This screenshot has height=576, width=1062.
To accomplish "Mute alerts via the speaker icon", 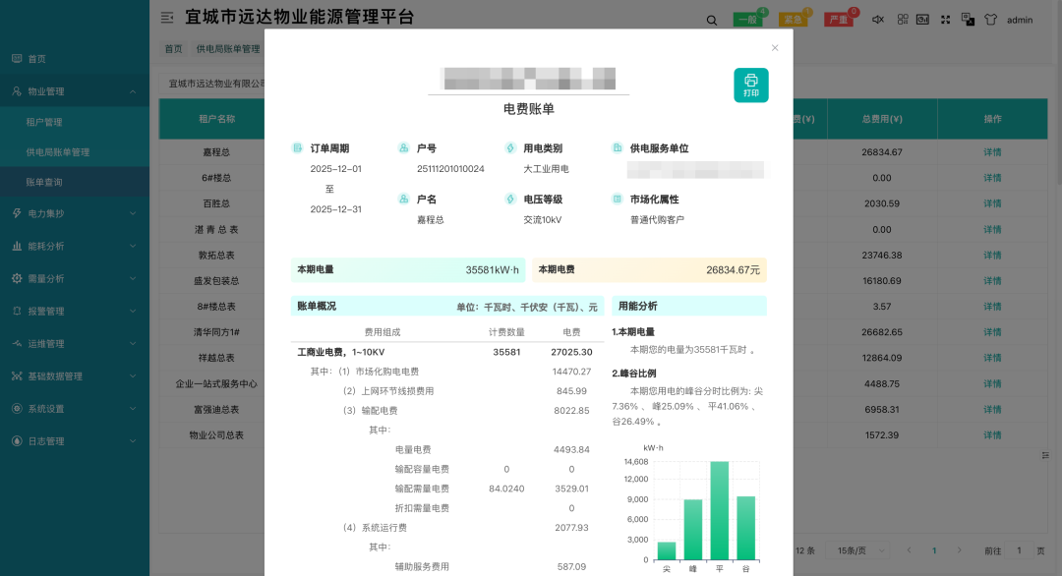I will (878, 19).
